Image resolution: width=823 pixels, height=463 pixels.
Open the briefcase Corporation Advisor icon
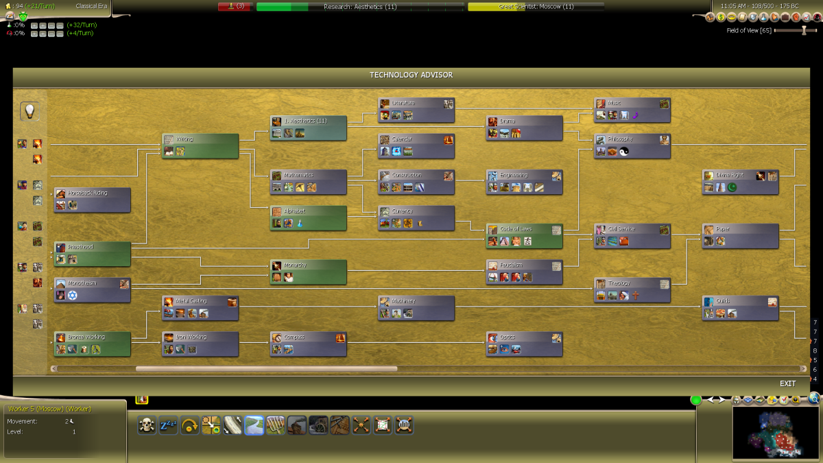[785, 17]
